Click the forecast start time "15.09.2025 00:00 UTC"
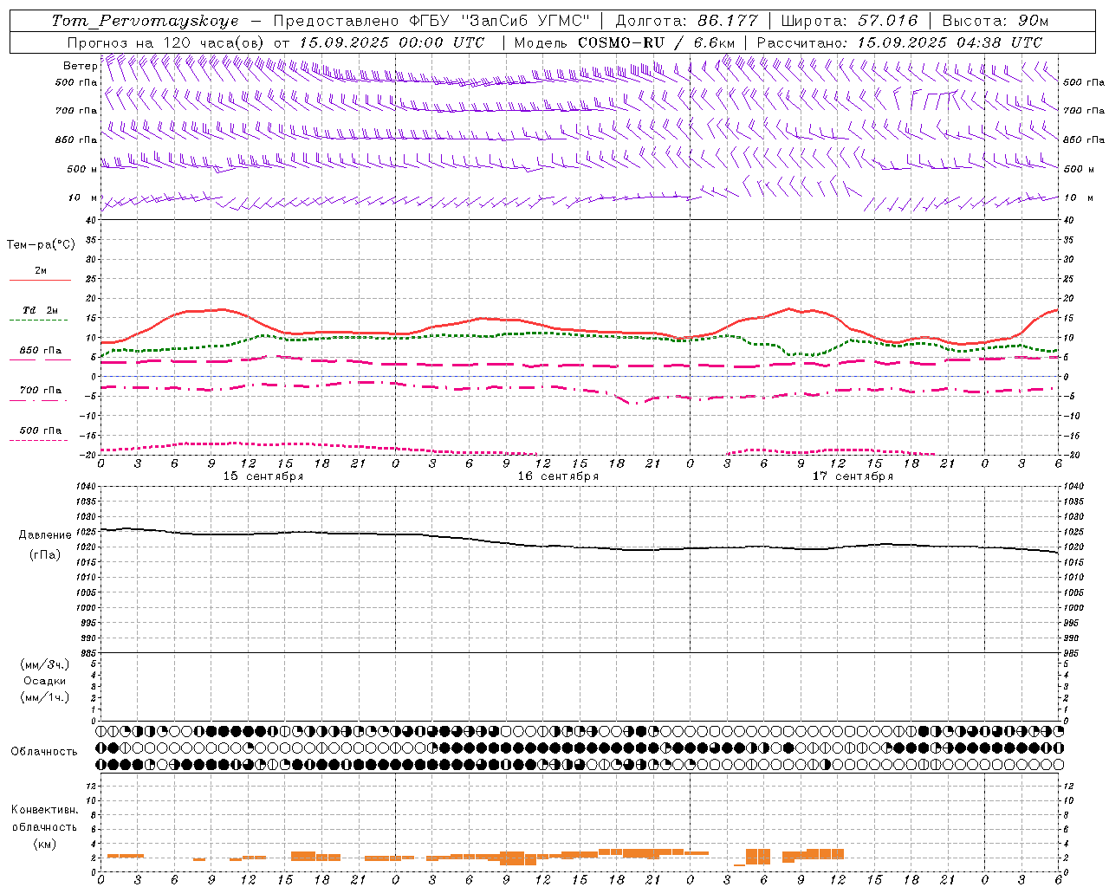The height and width of the screenshot is (887, 1109). click(x=392, y=42)
